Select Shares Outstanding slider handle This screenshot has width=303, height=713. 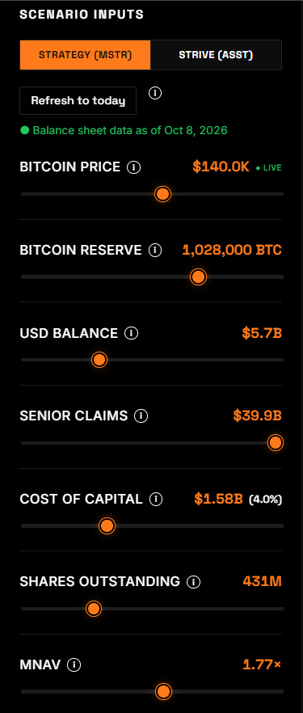[x=94, y=609]
